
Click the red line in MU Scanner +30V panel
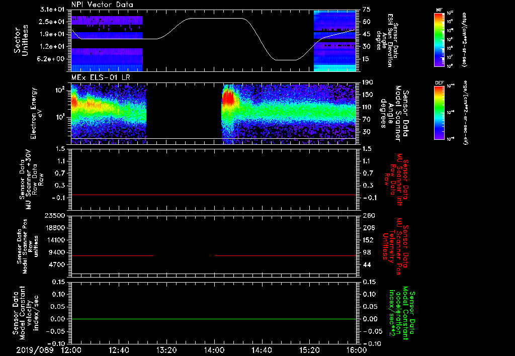coord(214,195)
